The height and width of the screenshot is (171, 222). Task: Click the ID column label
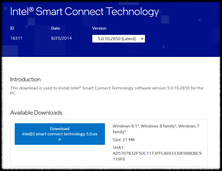click(12, 28)
